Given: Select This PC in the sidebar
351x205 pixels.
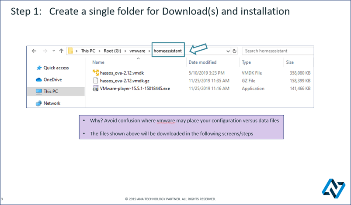Looking at the screenshot, I should (x=50, y=91).
